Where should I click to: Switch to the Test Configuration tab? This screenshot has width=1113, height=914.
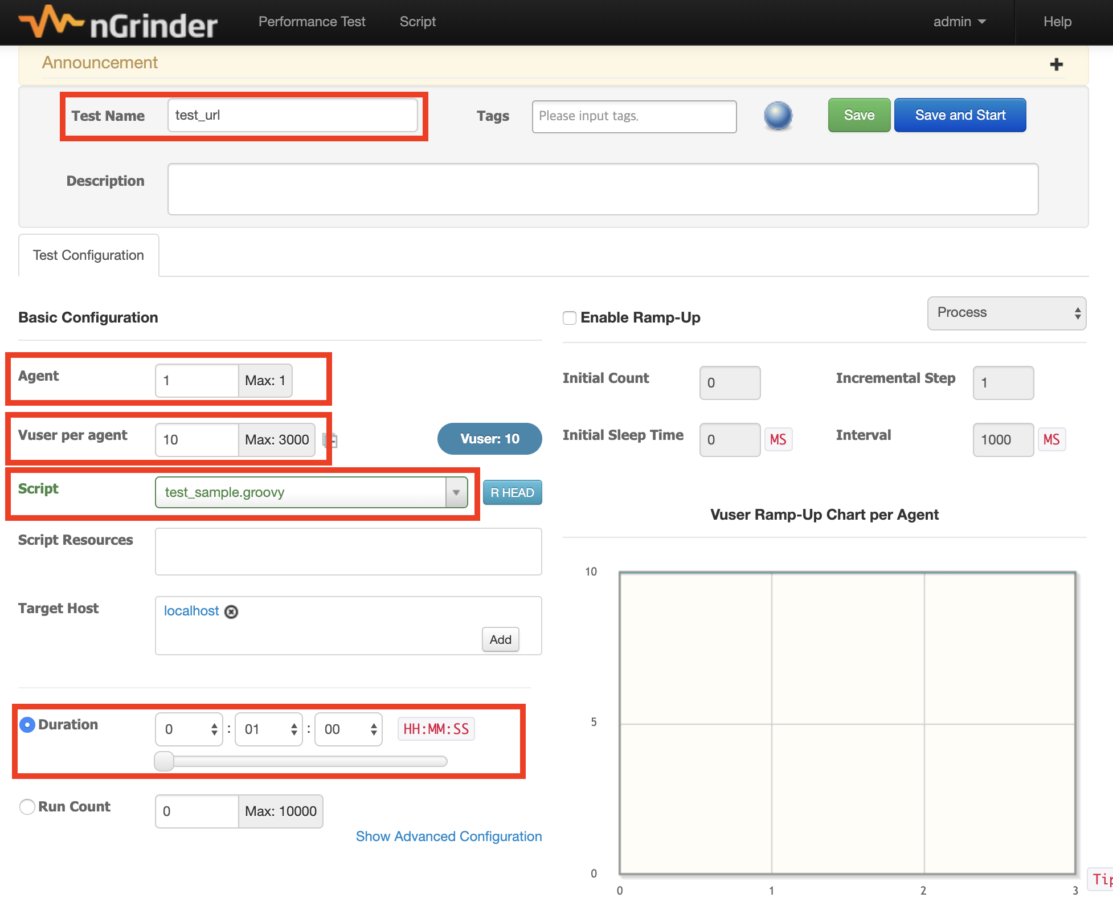(x=88, y=255)
